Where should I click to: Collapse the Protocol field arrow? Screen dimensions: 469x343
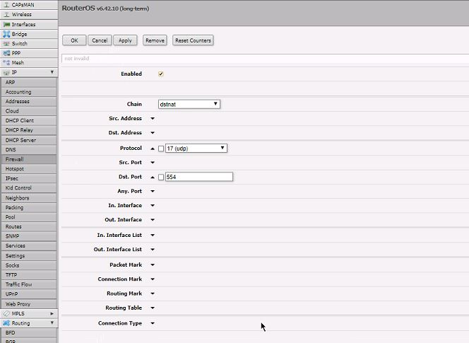tap(153, 149)
